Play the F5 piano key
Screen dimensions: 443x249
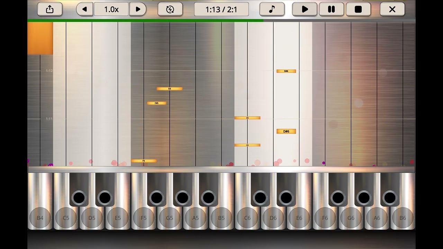click(144, 218)
